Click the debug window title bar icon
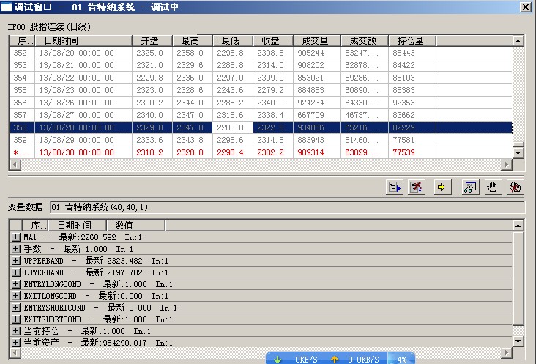The height and width of the screenshot is (364, 536). click(x=7, y=7)
